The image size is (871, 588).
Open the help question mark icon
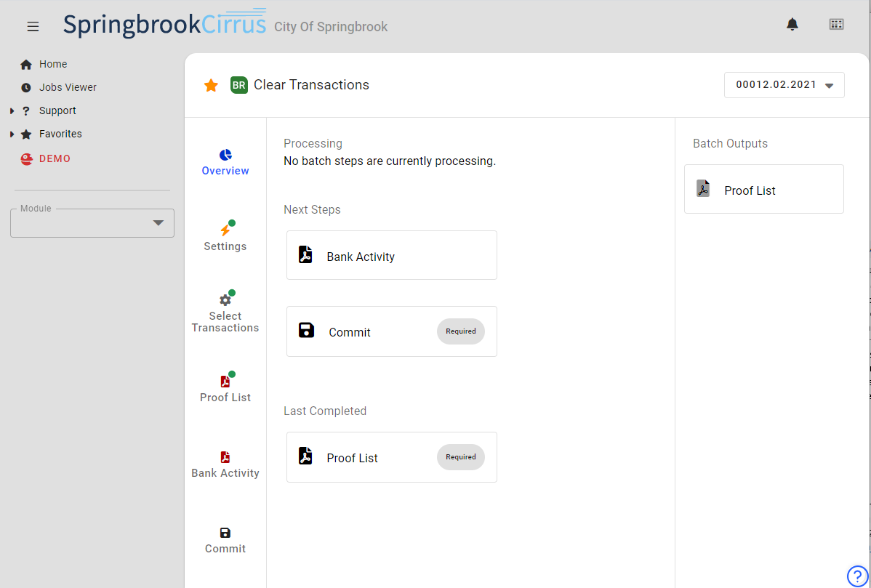point(857,576)
